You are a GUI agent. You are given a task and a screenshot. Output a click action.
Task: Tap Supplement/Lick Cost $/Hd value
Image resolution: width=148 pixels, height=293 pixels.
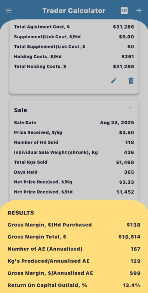(126, 37)
